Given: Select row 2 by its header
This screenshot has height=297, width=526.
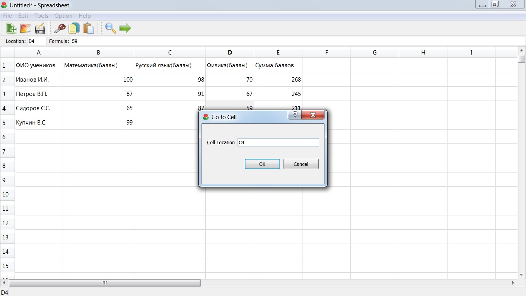Looking at the screenshot, I should (x=7, y=80).
